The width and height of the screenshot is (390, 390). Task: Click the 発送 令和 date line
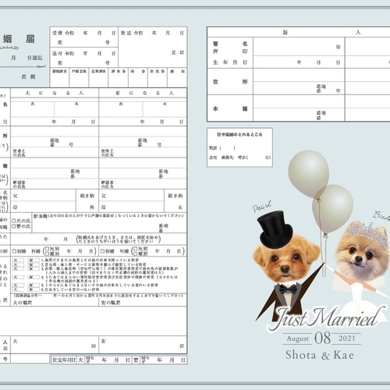coord(153,33)
